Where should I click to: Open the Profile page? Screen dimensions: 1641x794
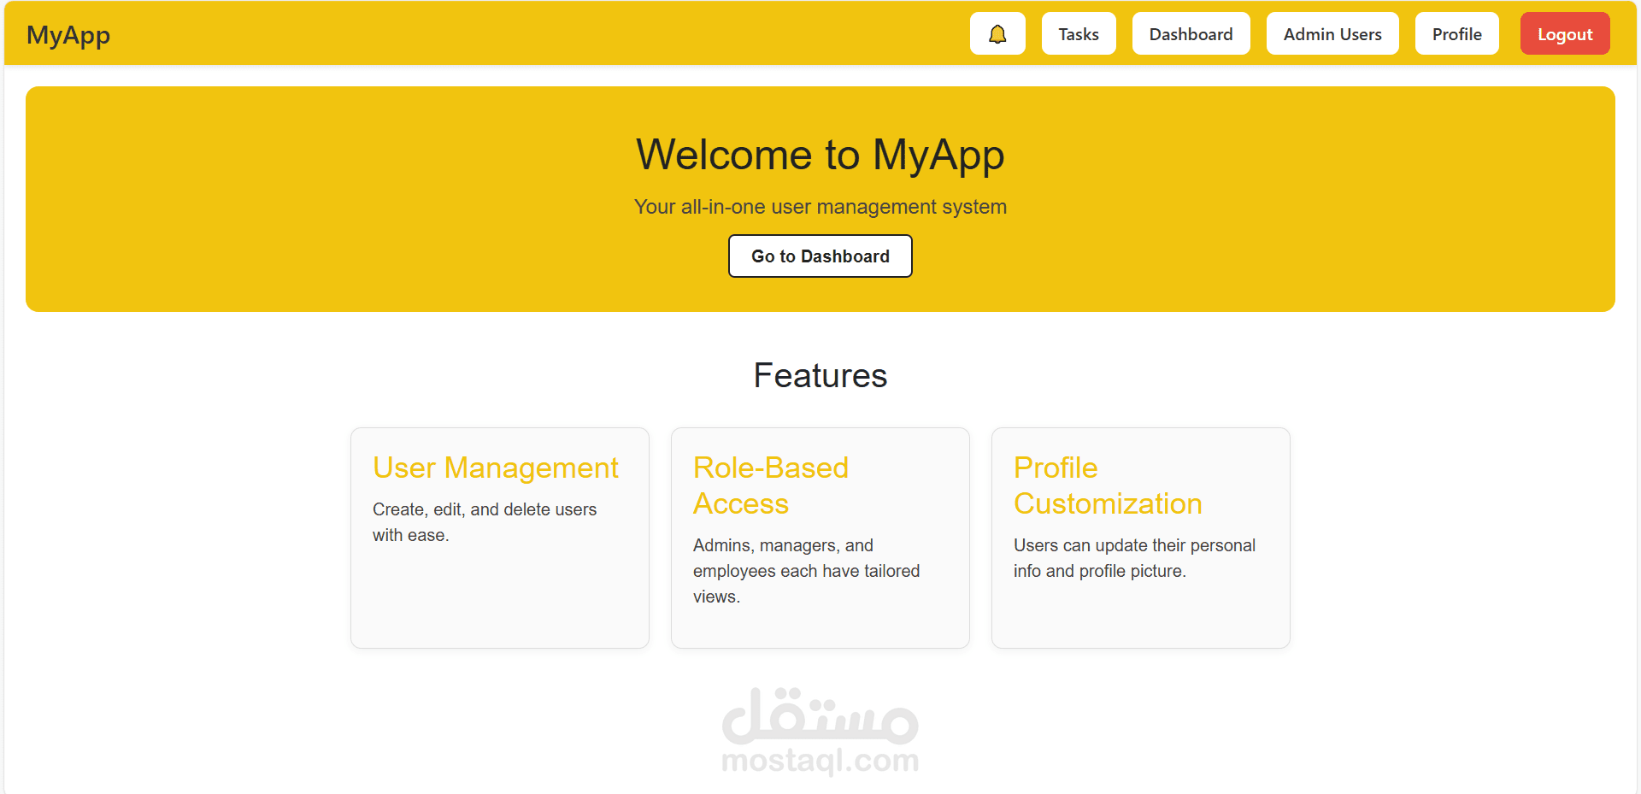1456,34
